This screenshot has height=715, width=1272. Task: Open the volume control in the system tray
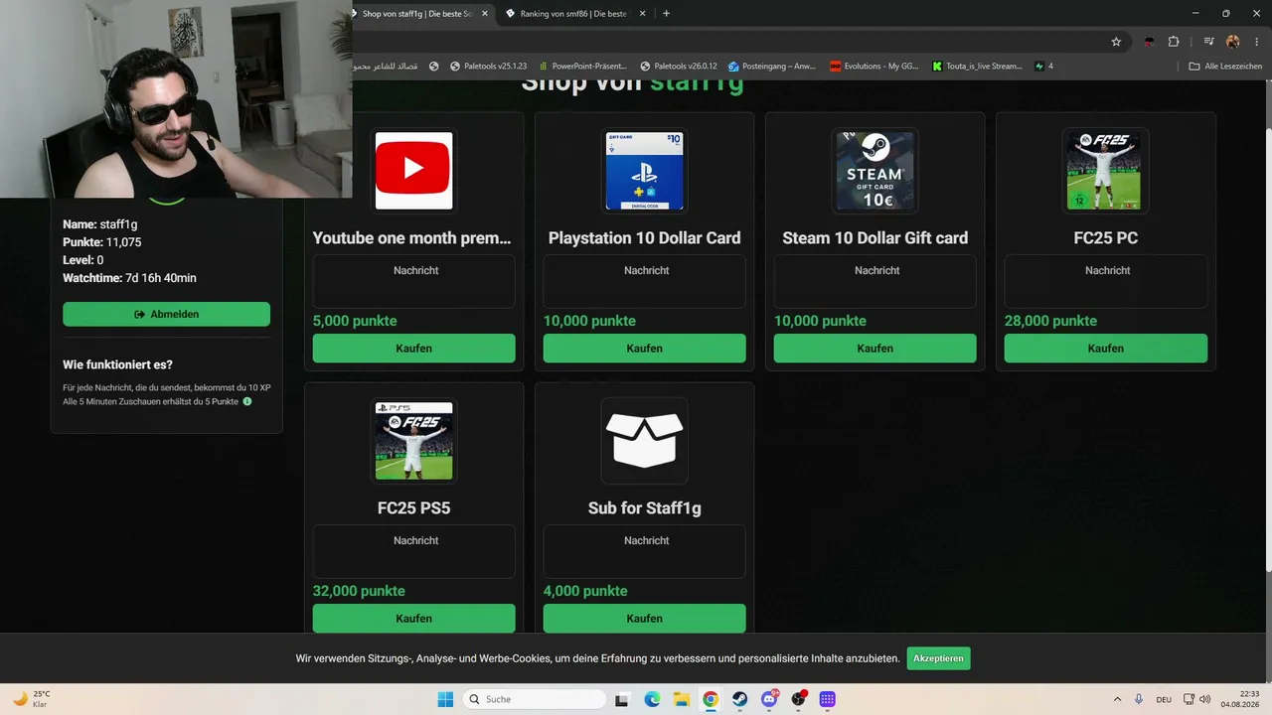(1205, 699)
